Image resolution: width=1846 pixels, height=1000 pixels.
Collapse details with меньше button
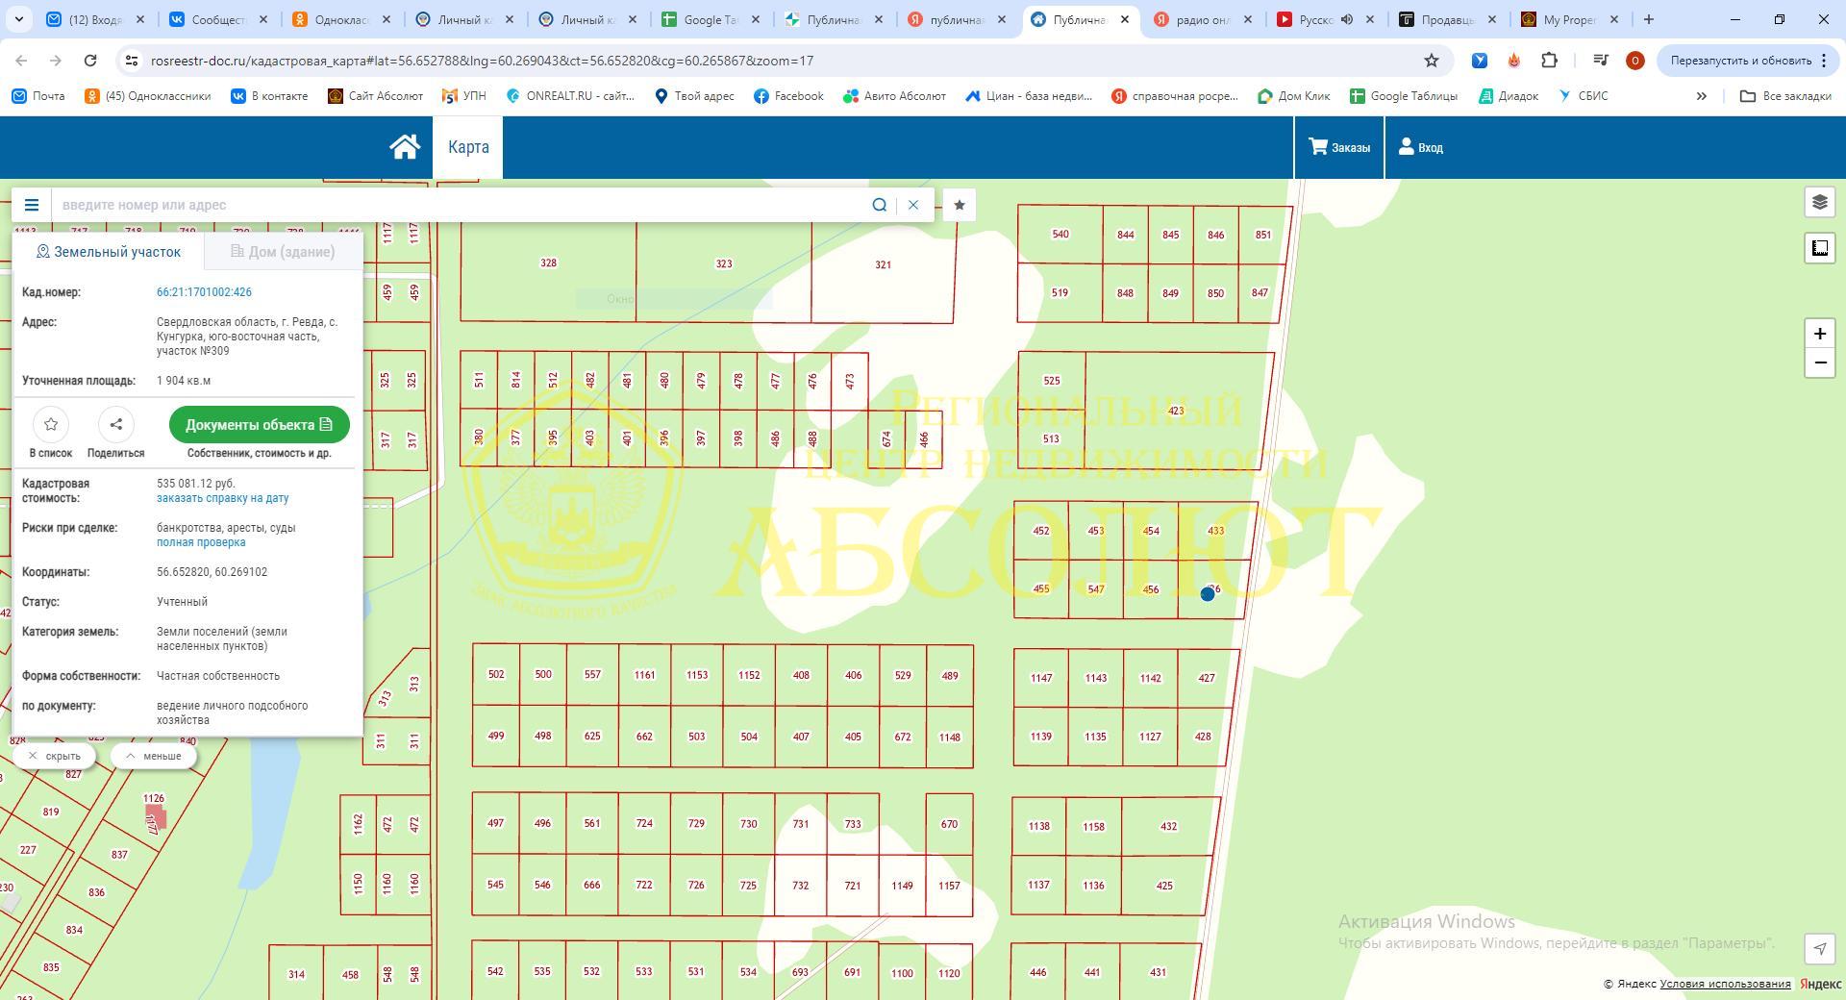(x=154, y=756)
